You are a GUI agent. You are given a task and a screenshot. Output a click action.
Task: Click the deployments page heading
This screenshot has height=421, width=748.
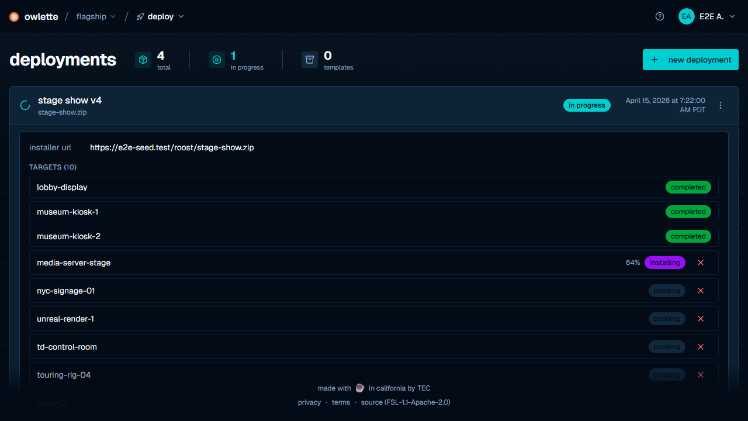[x=63, y=60]
